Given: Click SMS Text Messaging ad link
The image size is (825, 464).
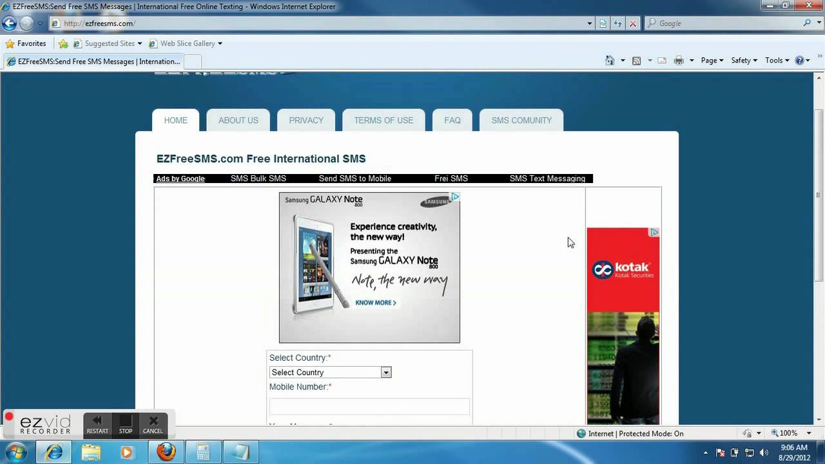Looking at the screenshot, I should [x=547, y=179].
